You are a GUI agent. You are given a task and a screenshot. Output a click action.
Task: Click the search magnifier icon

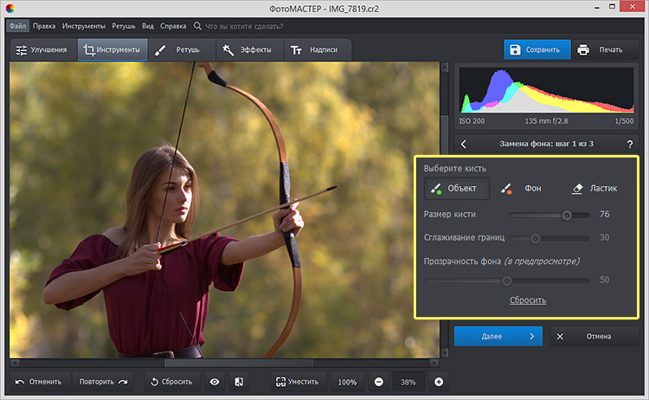pyautogui.click(x=199, y=26)
